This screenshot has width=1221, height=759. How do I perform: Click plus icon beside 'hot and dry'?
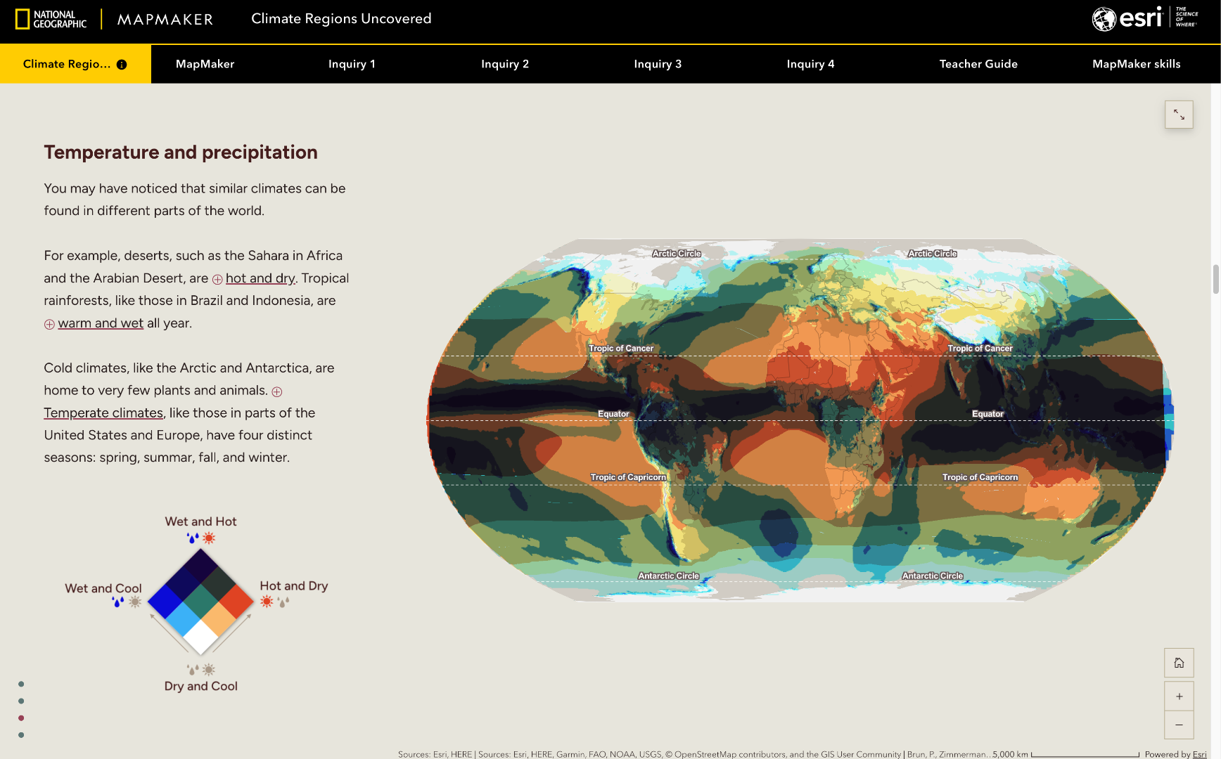[217, 280]
